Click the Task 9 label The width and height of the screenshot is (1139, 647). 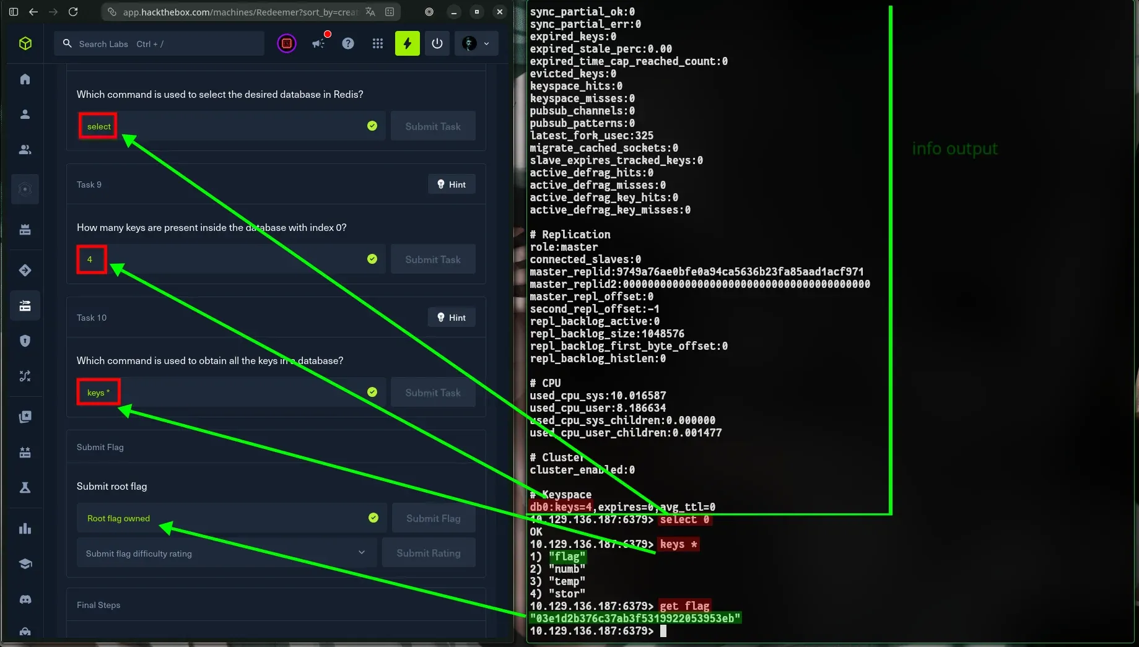point(89,185)
